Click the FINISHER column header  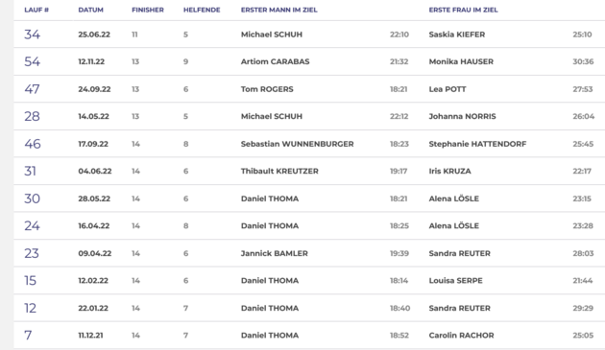coord(147,10)
